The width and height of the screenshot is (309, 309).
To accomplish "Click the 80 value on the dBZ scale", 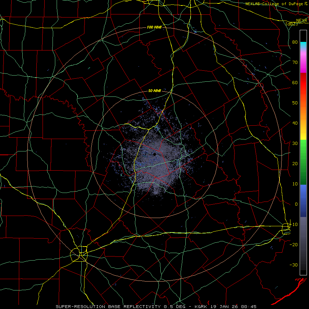I will 295,42.
